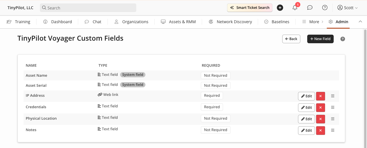The width and height of the screenshot is (367, 148).
Task: Open the notifications bell icon
Action: tap(295, 8)
